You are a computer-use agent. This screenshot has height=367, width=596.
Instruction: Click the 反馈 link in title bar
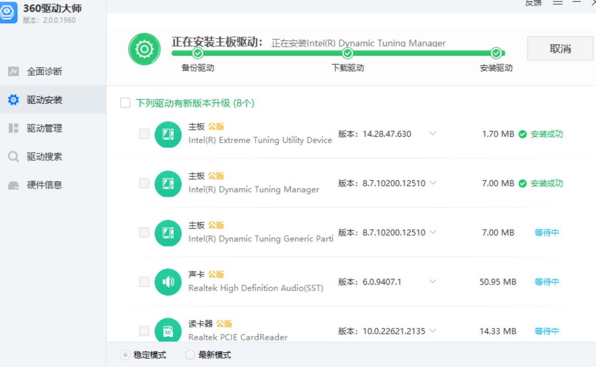click(533, 3)
